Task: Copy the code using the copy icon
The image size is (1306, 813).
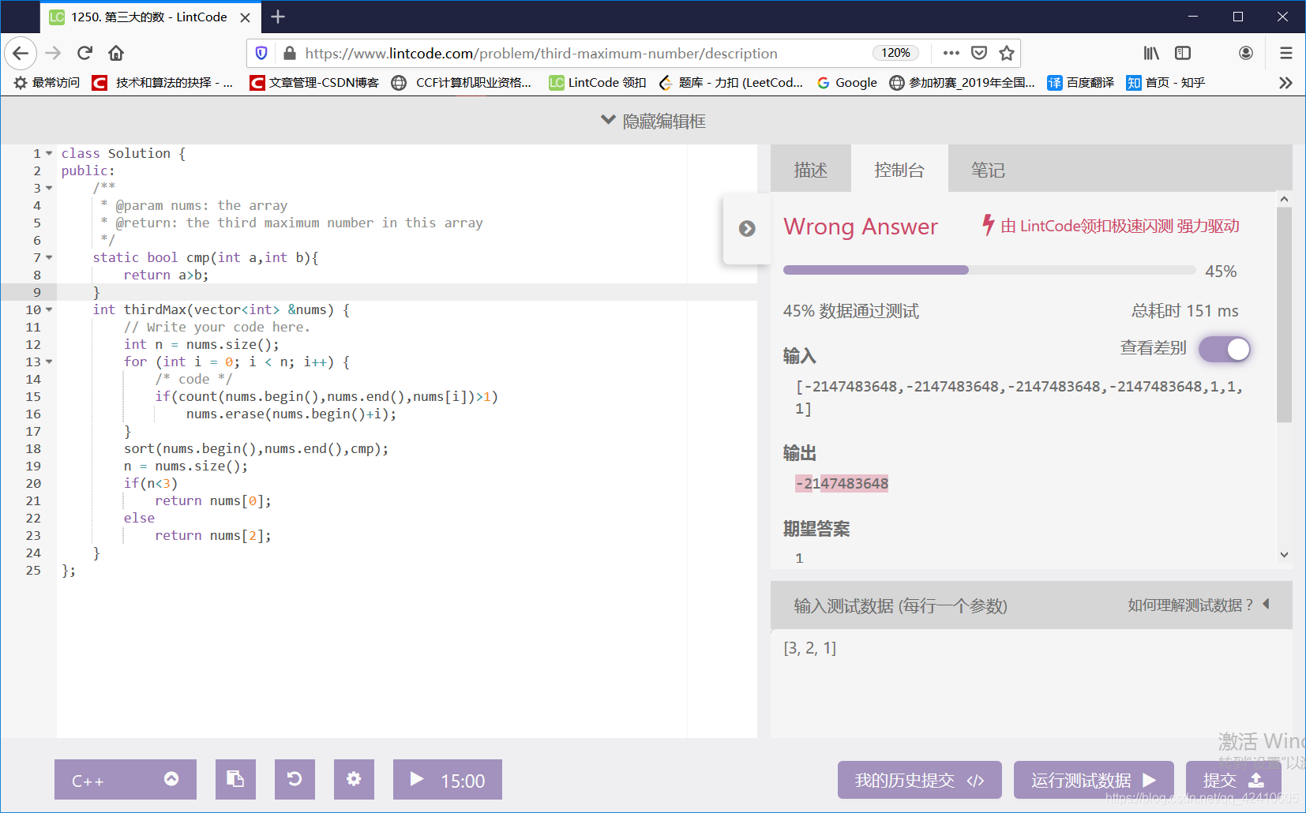Action: (x=235, y=780)
